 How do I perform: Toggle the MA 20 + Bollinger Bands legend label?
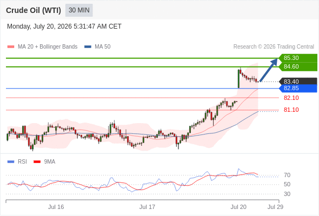[48, 47]
